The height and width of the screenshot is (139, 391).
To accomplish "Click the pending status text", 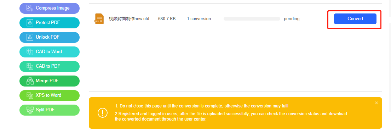I will (x=292, y=19).
